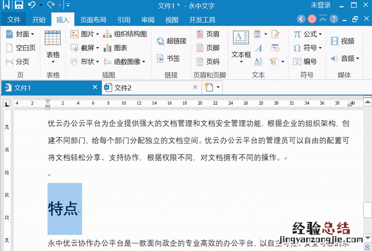Insert a video (视频)
Image resolution: width=372 pixels, height=251 pixels.
coord(342,41)
